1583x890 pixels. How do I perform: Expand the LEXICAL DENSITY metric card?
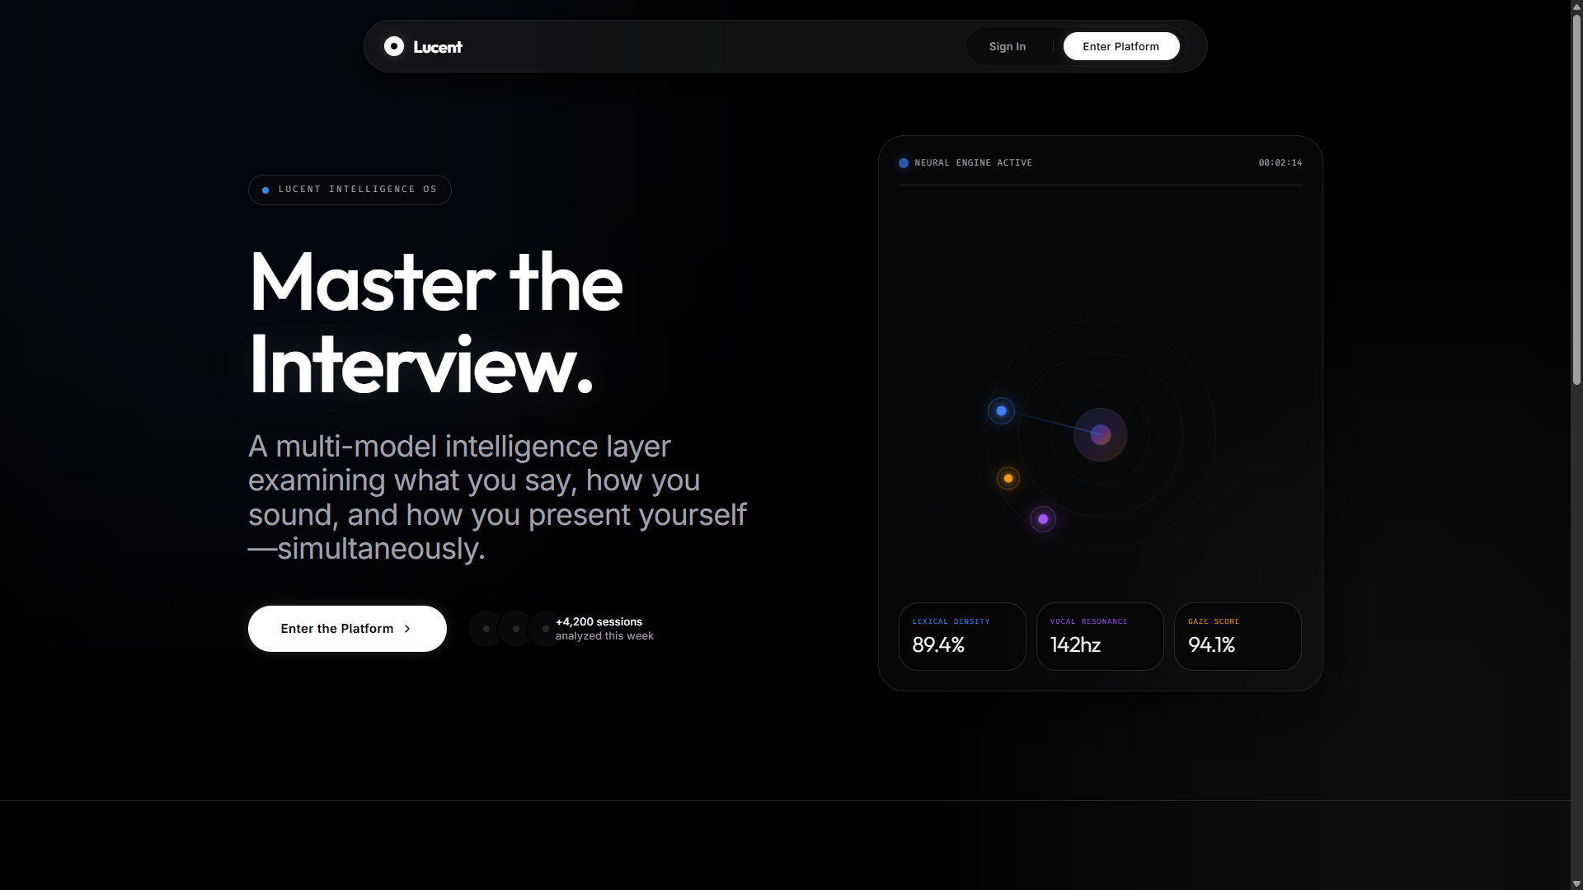point(961,636)
